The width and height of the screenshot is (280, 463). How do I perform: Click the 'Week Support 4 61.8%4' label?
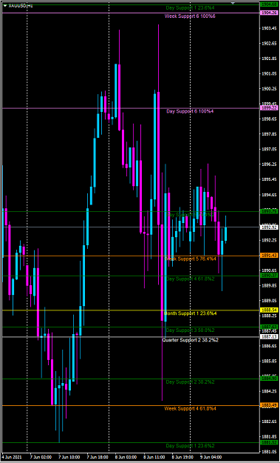(x=191, y=409)
